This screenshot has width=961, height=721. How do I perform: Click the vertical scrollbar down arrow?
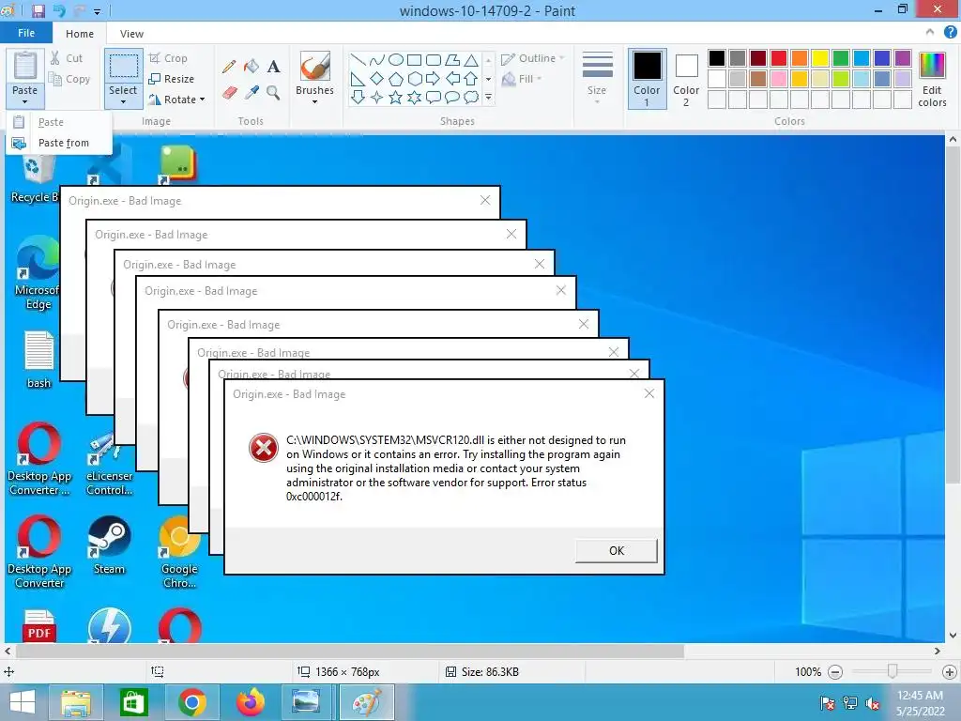[x=953, y=636]
